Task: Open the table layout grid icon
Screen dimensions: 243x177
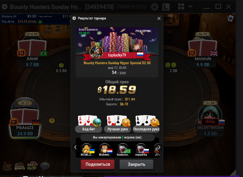Action: (x=181, y=6)
